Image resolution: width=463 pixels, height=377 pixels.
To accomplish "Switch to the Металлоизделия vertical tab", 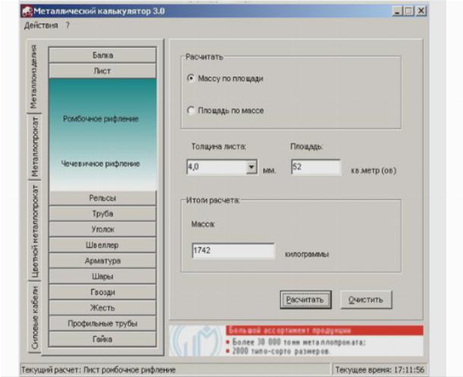I will click(x=35, y=77).
